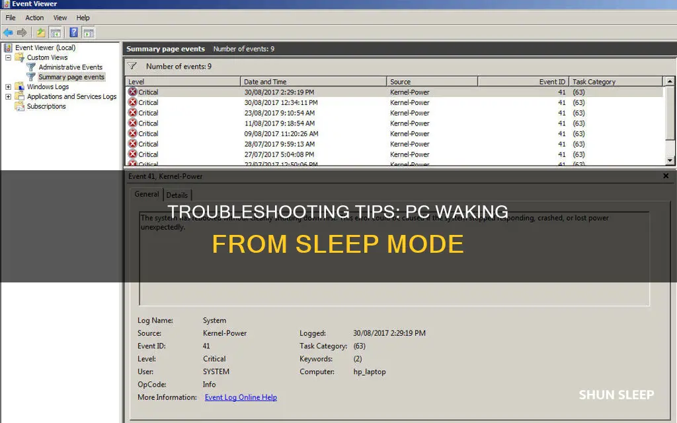The image size is (677, 423).
Task: Sort by the Date and Time column header
Action: click(313, 81)
